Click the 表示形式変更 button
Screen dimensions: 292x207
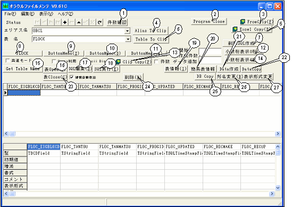click(x=258, y=77)
